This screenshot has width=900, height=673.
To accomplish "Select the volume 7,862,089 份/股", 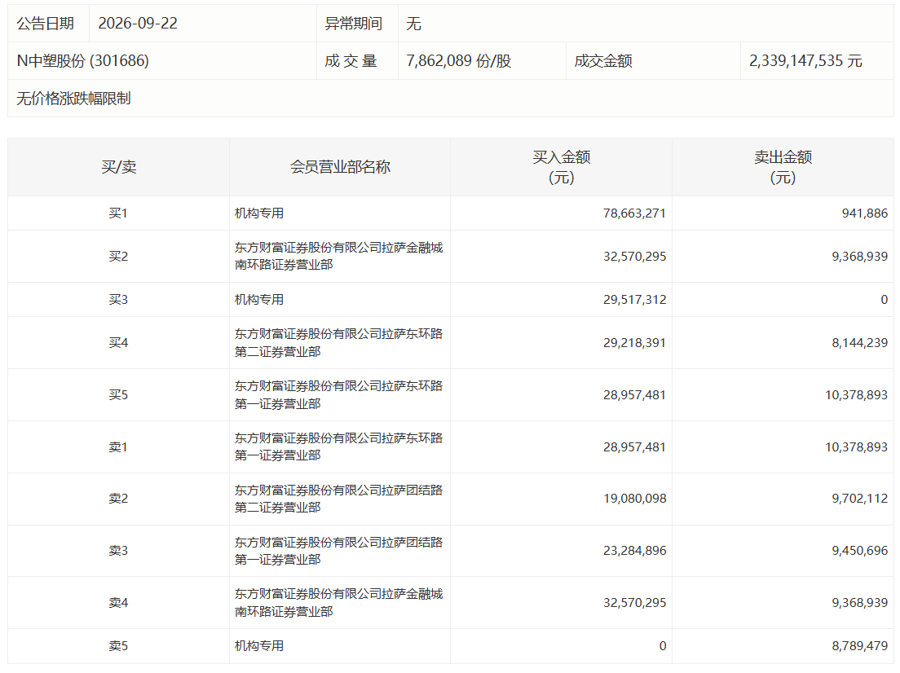I will [459, 61].
